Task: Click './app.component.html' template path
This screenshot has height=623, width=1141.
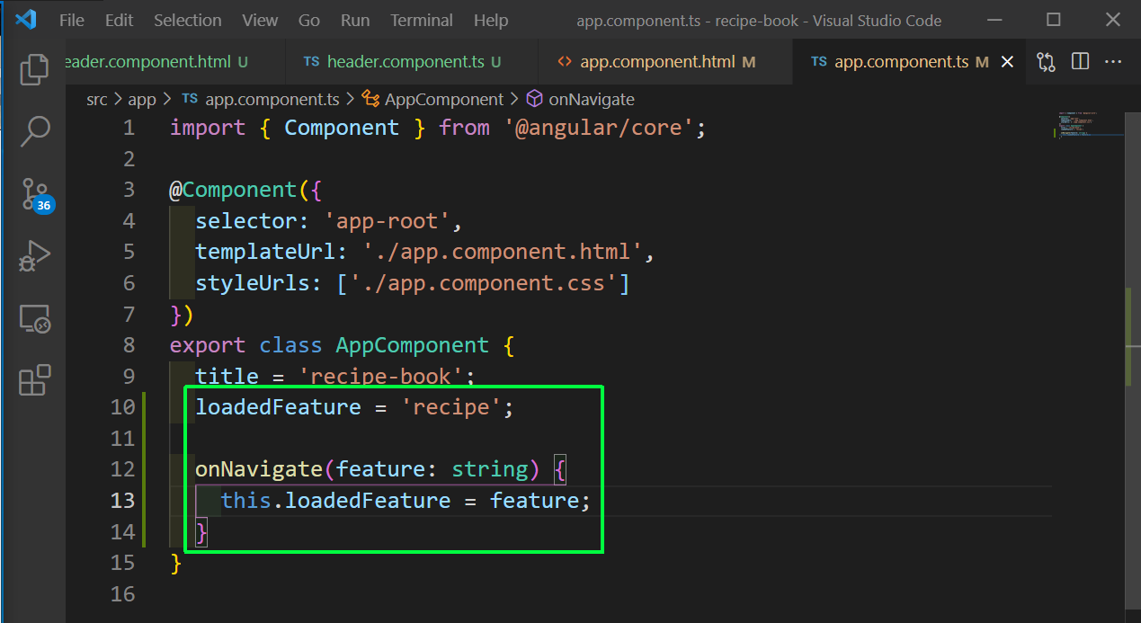Action: point(503,252)
